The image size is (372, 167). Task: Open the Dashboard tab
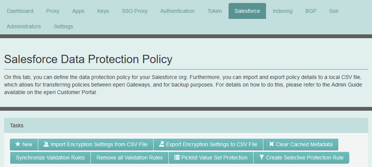[20, 11]
